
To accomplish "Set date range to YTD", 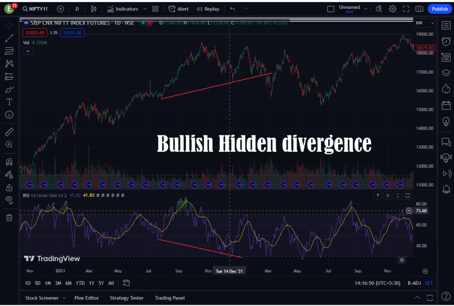I will pos(80,283).
